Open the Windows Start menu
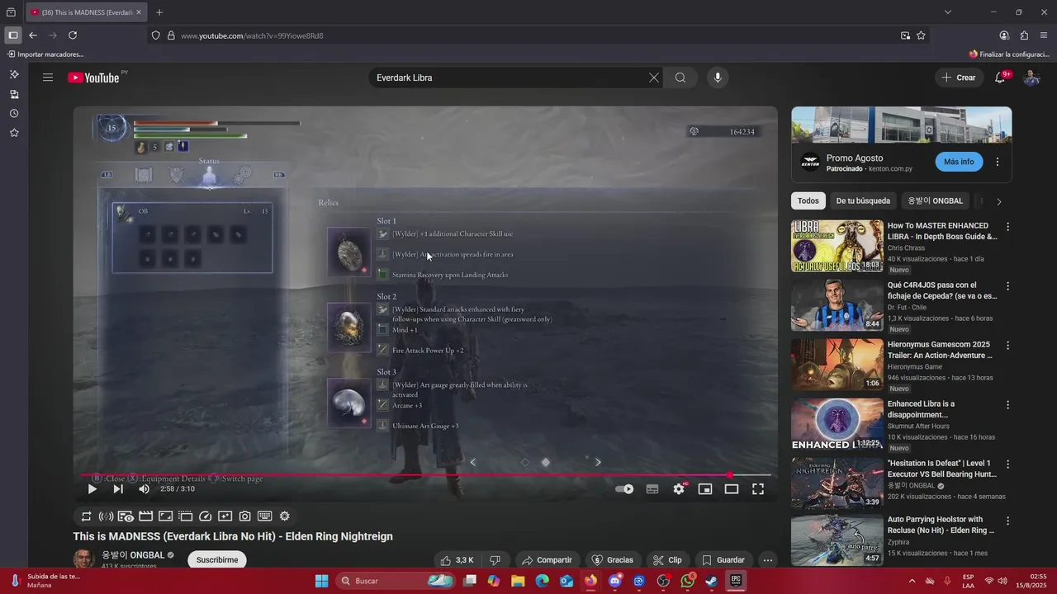Image resolution: width=1057 pixels, height=594 pixels. [x=322, y=581]
